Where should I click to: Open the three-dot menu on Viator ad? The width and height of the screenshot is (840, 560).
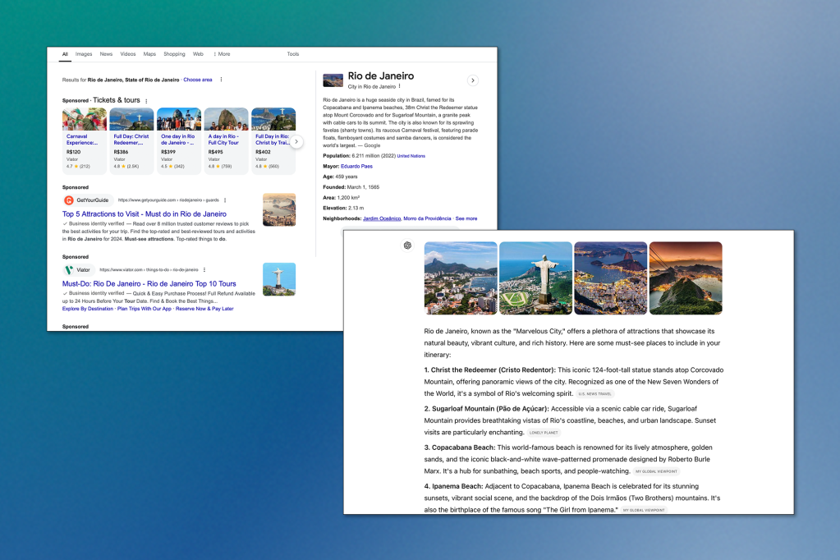(x=204, y=270)
